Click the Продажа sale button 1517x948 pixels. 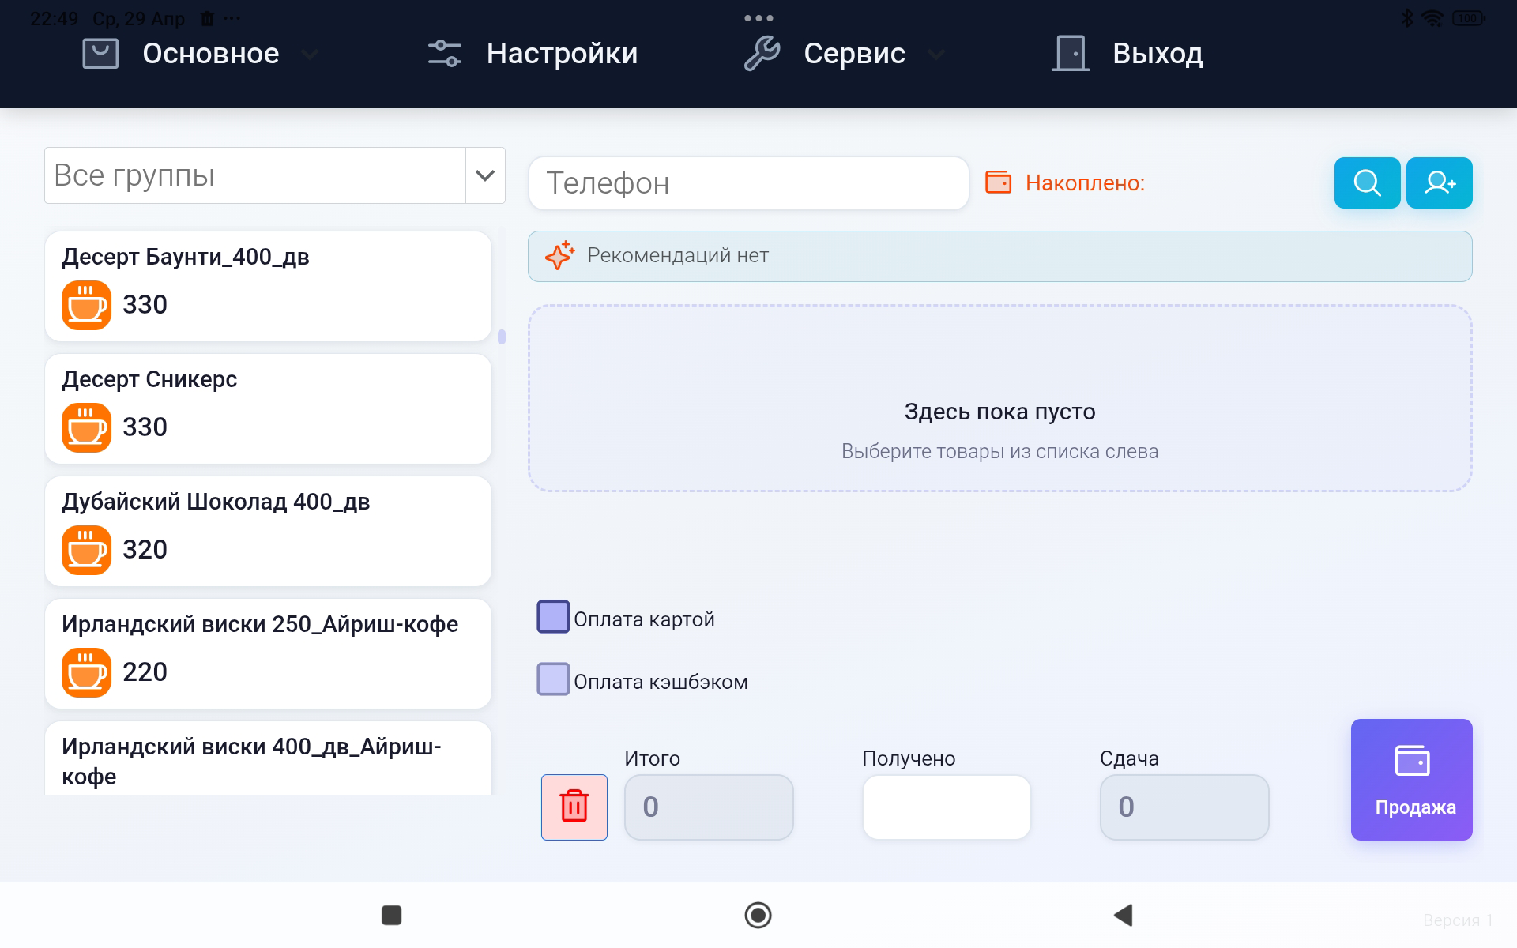click(x=1412, y=779)
